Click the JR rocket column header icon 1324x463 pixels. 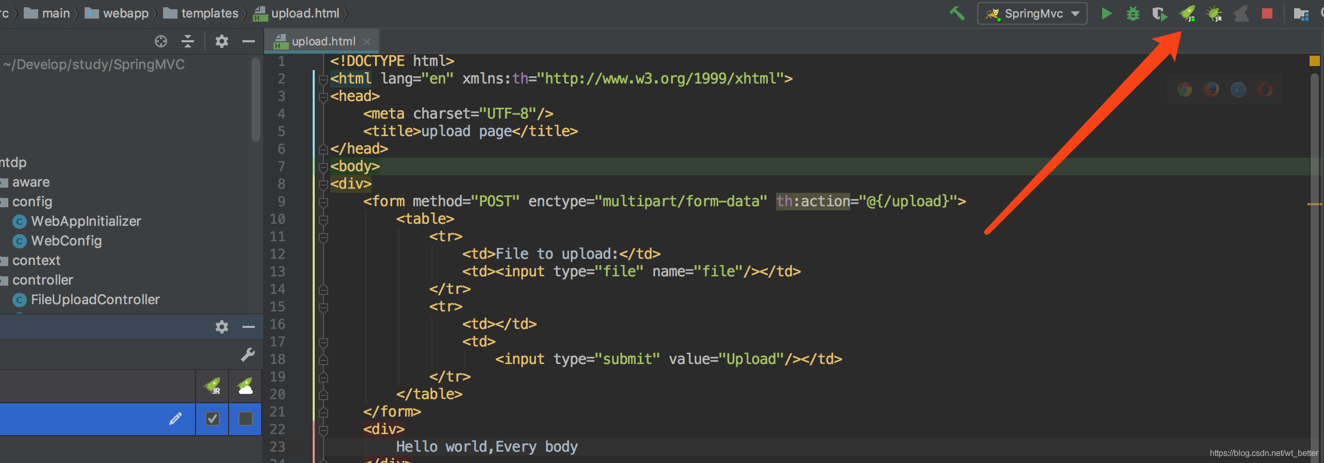(x=212, y=386)
